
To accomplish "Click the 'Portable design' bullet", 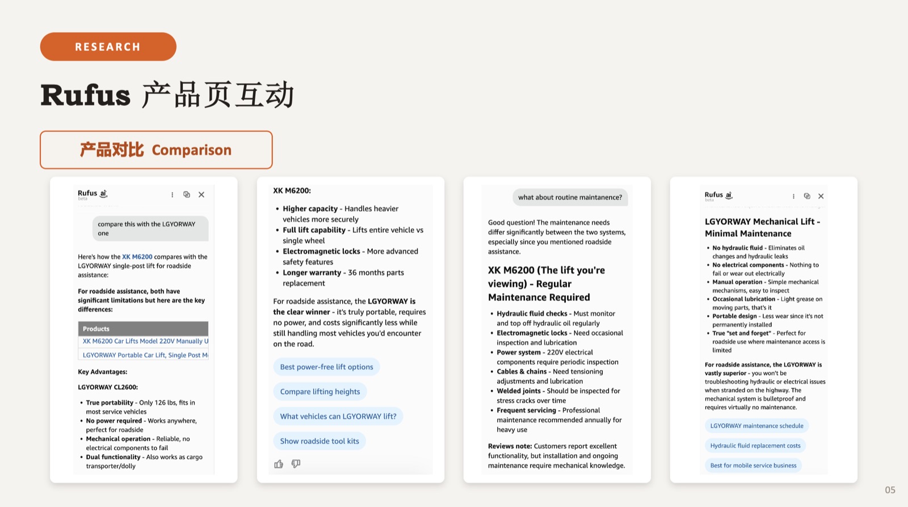I will click(765, 321).
